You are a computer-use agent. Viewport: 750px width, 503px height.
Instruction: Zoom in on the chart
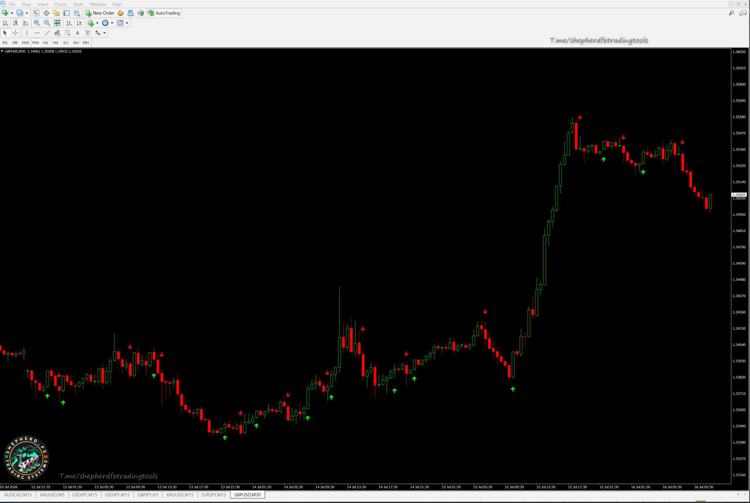(37, 23)
